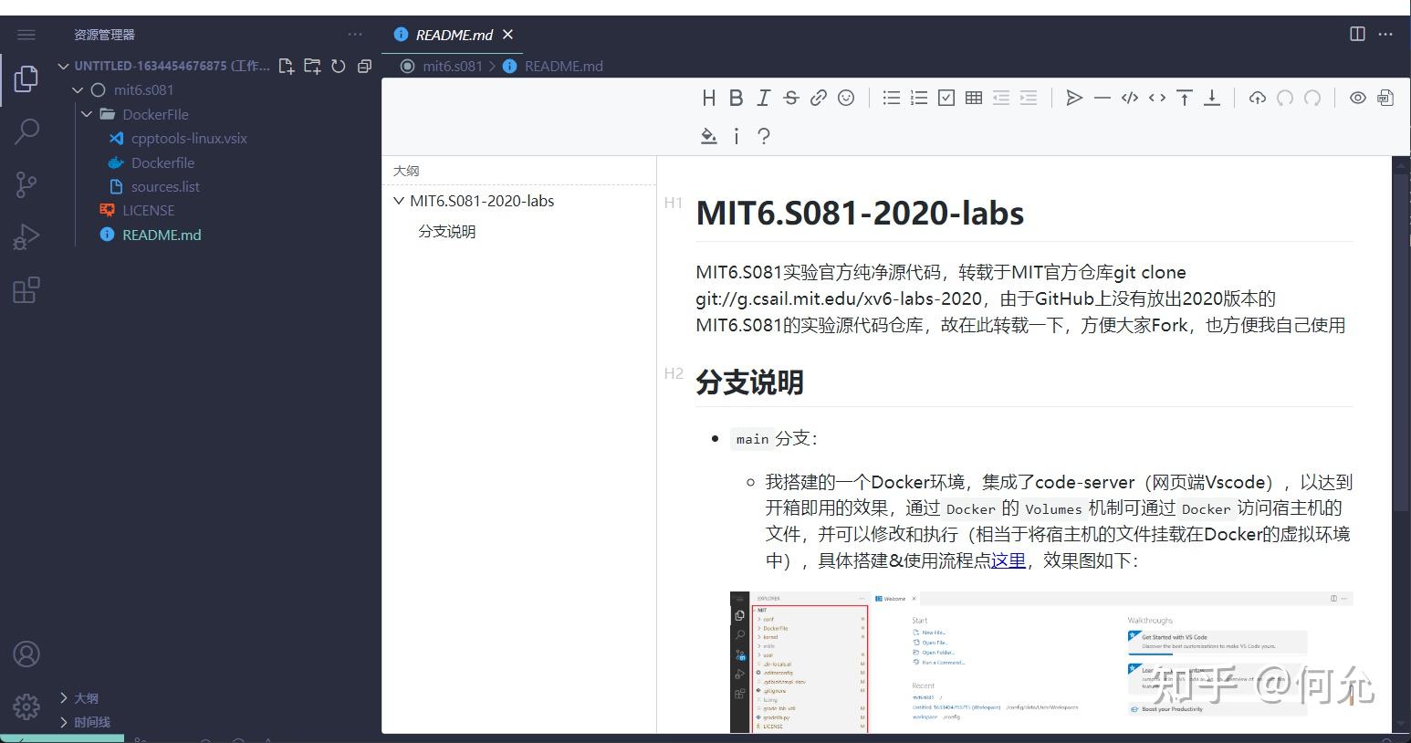Open the Extensions view in the sidebar

[26, 289]
